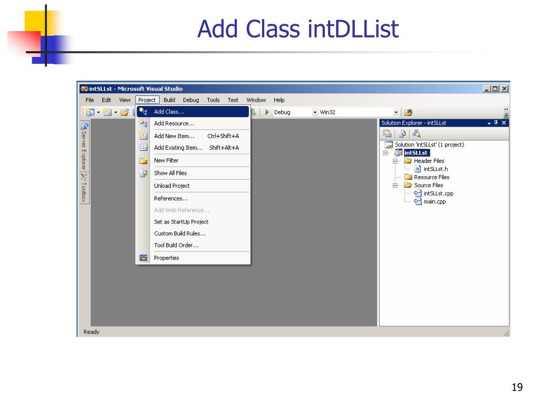Choose Tool Build Order... entry
The width and height of the screenshot is (540, 405).
[x=193, y=245]
